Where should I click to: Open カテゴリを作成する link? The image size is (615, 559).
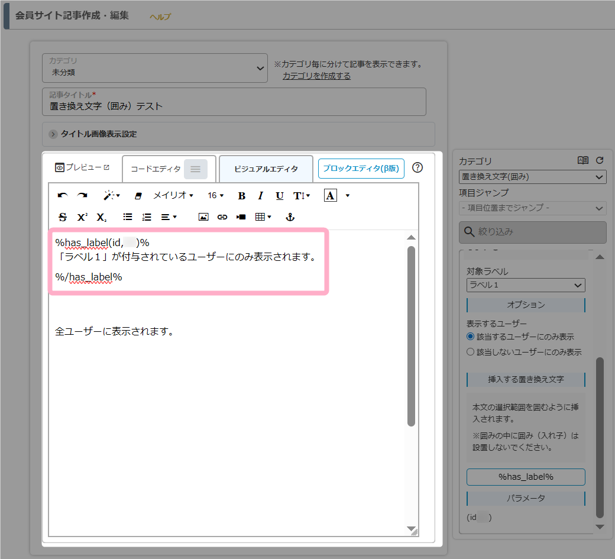[316, 76]
